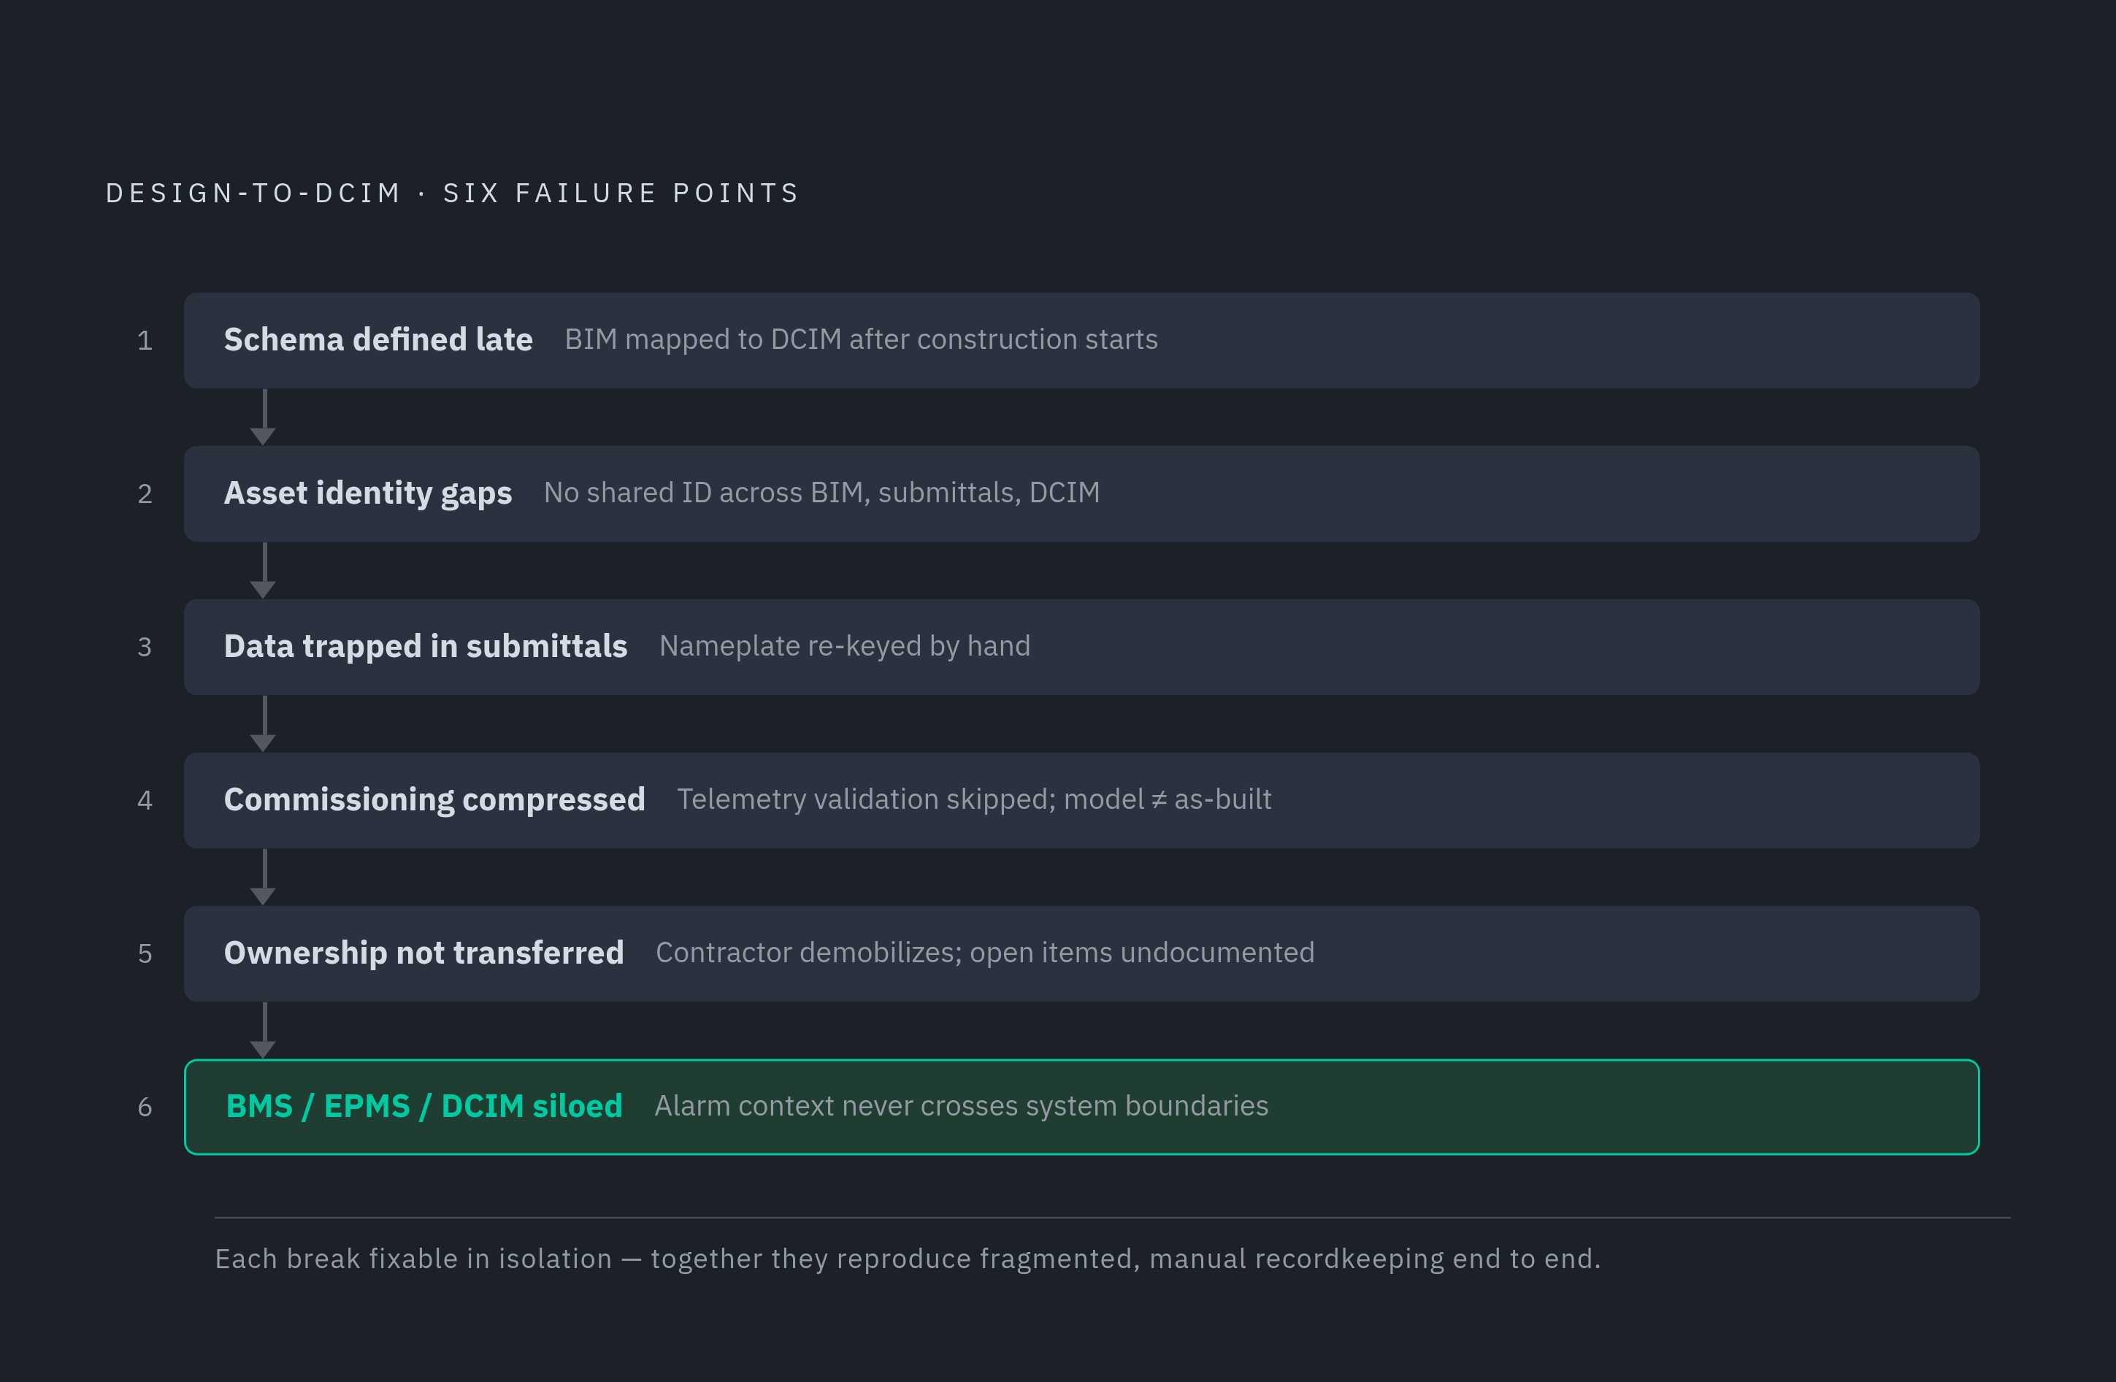Select the 'Commissioning compressed' heading
This screenshot has width=2116, height=1382.
click(x=434, y=800)
